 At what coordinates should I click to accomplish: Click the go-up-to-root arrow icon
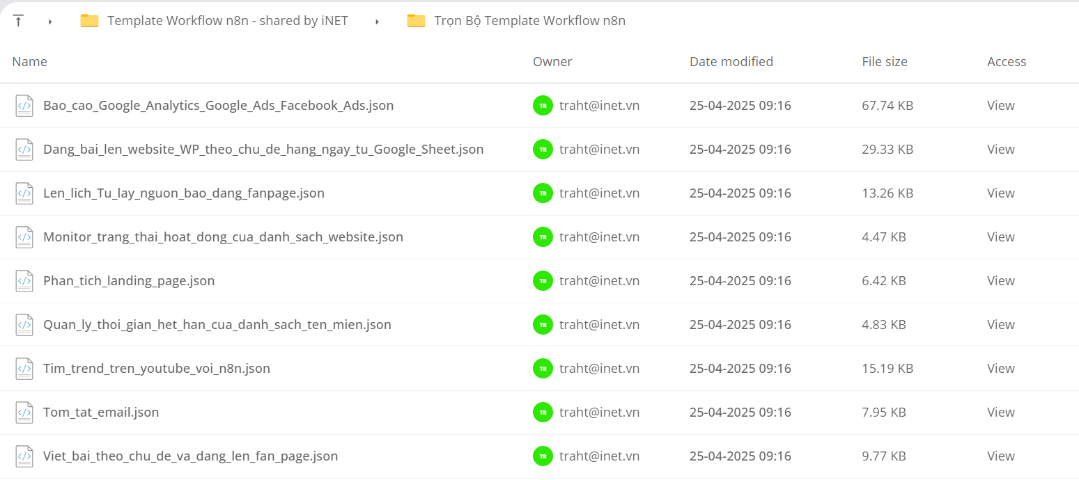19,21
